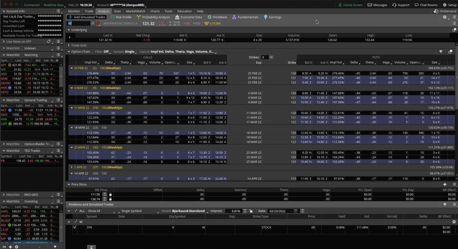Click the Show All positions filter

(101, 211)
